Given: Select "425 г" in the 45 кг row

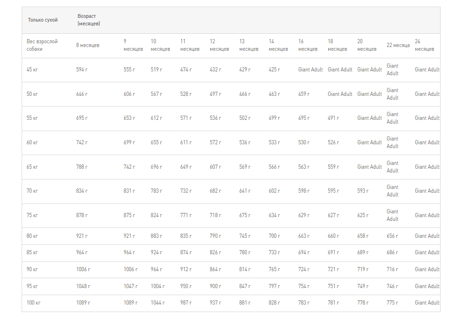Looking at the screenshot, I should click(274, 70).
